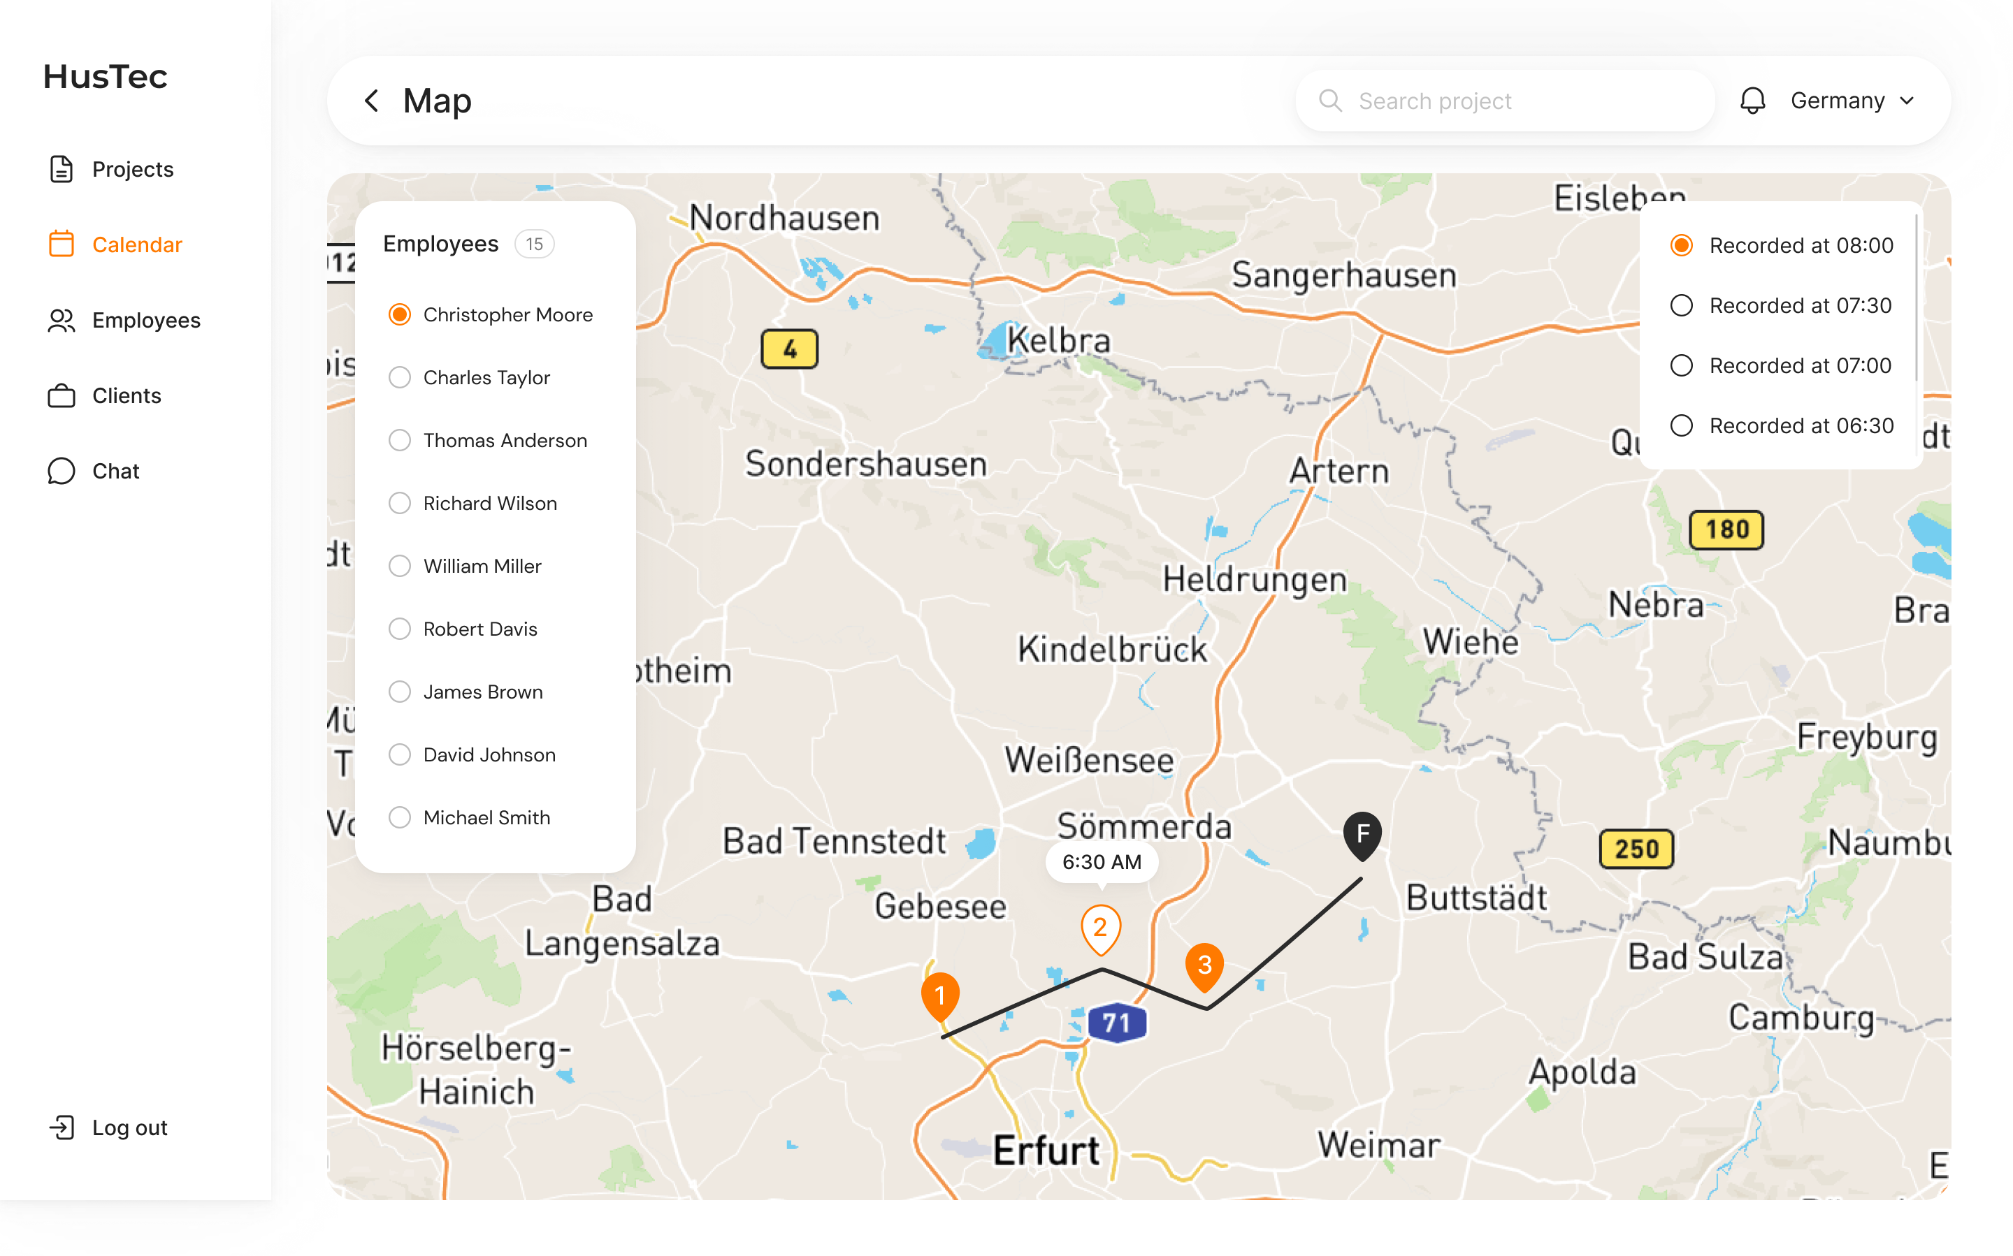Go to Calendar in the sidebar
2013x1256 pixels.
[x=136, y=245]
